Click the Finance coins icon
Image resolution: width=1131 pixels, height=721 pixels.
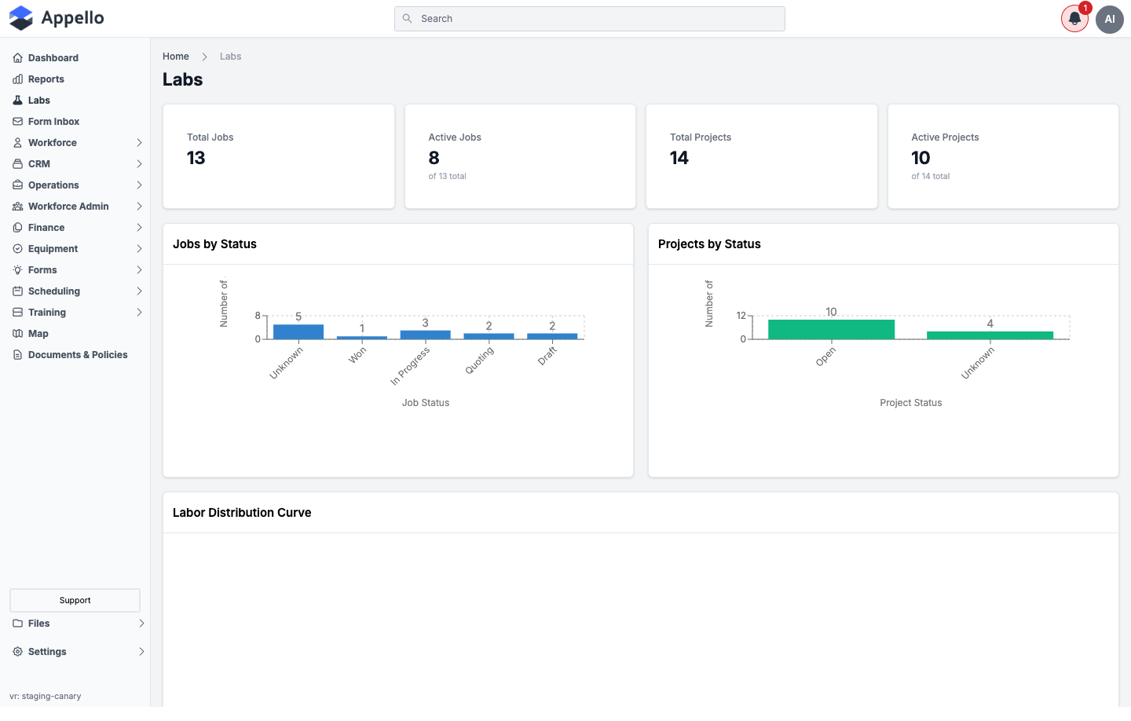pos(17,228)
